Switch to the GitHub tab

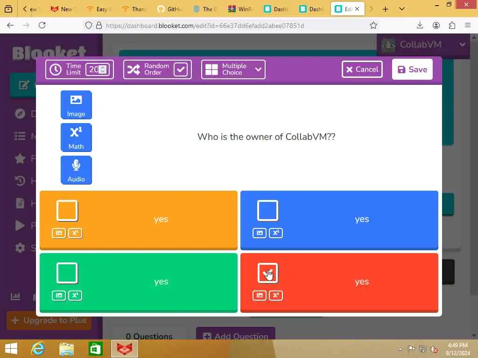(x=170, y=9)
